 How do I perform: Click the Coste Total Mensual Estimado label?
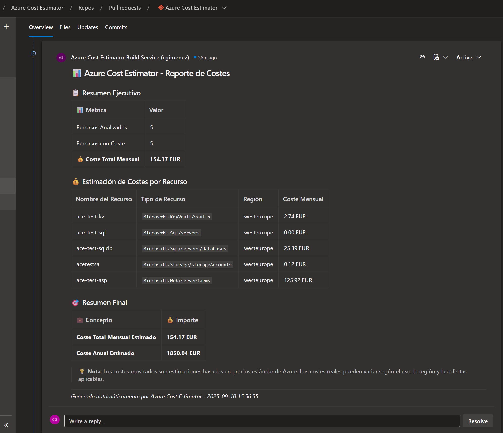click(116, 337)
